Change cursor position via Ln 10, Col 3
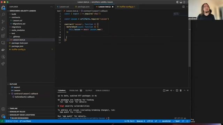The width and height of the screenshot is (223, 125). (x=129, y=121)
